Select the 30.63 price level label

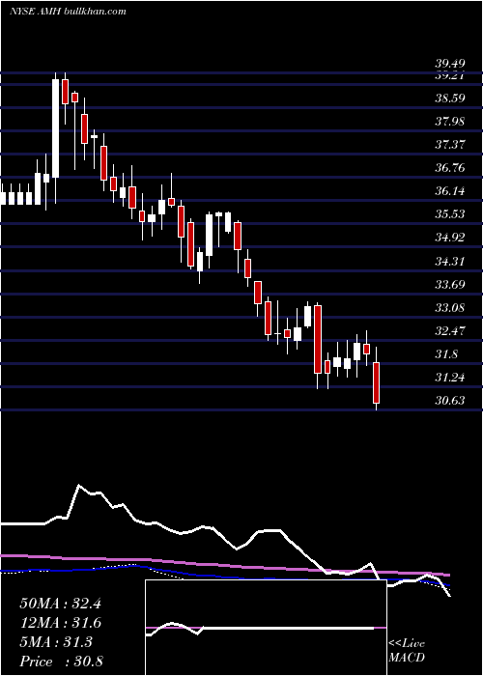(450, 401)
